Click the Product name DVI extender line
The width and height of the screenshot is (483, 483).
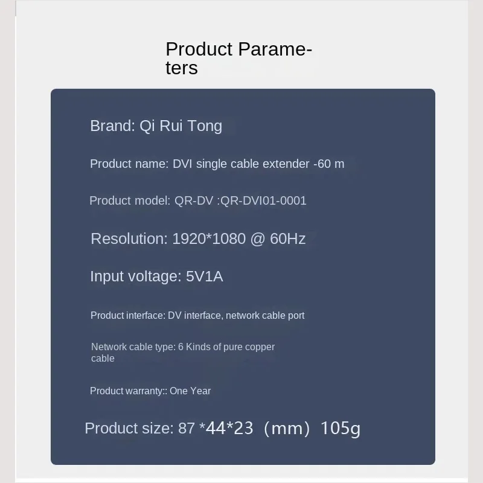pyautogui.click(x=217, y=164)
